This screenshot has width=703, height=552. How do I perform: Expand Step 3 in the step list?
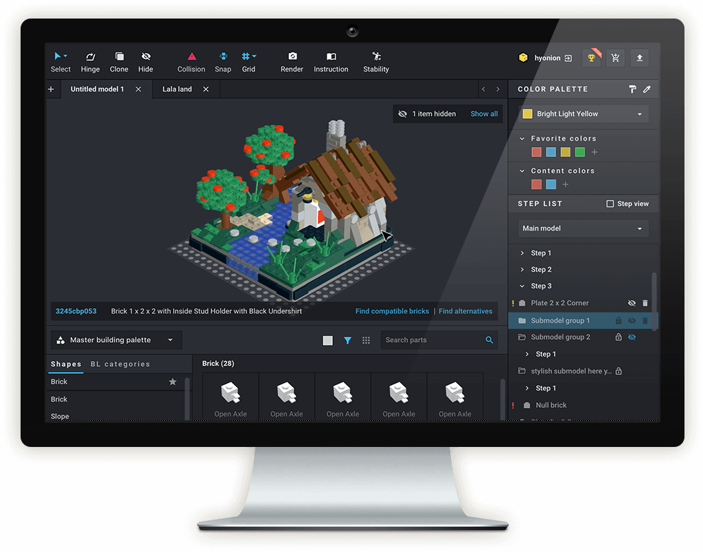tap(523, 286)
